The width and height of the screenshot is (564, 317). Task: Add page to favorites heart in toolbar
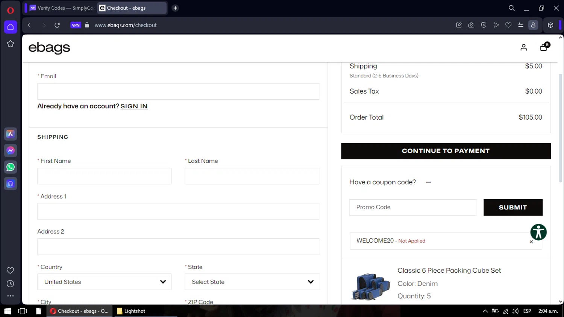click(x=508, y=25)
